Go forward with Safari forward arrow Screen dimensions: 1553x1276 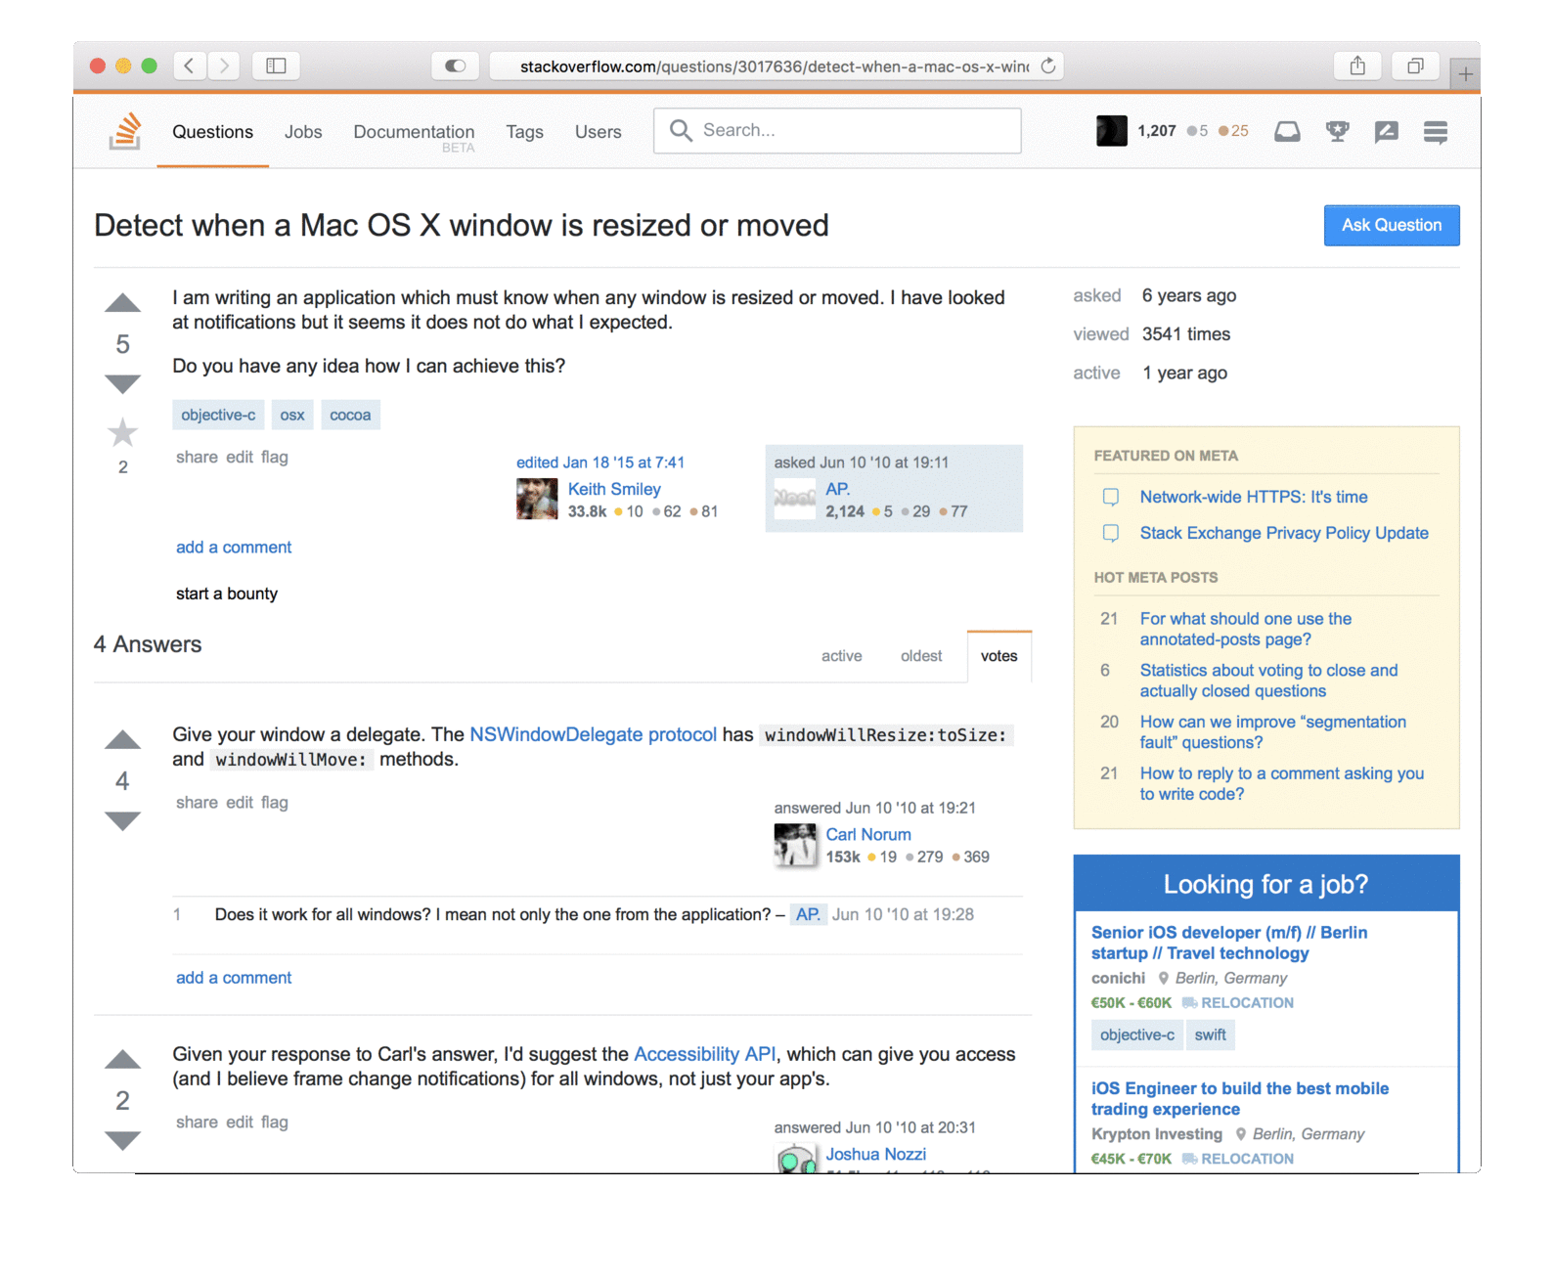tap(224, 66)
